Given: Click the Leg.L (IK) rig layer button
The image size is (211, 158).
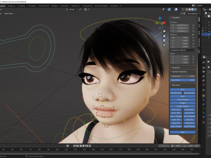Looking at the screenshot, I should (x=176, y=120).
